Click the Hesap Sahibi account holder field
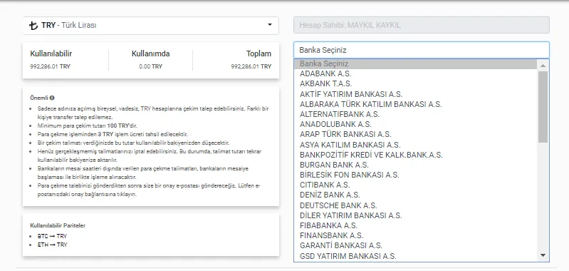This screenshot has width=569, height=271. pos(422,25)
